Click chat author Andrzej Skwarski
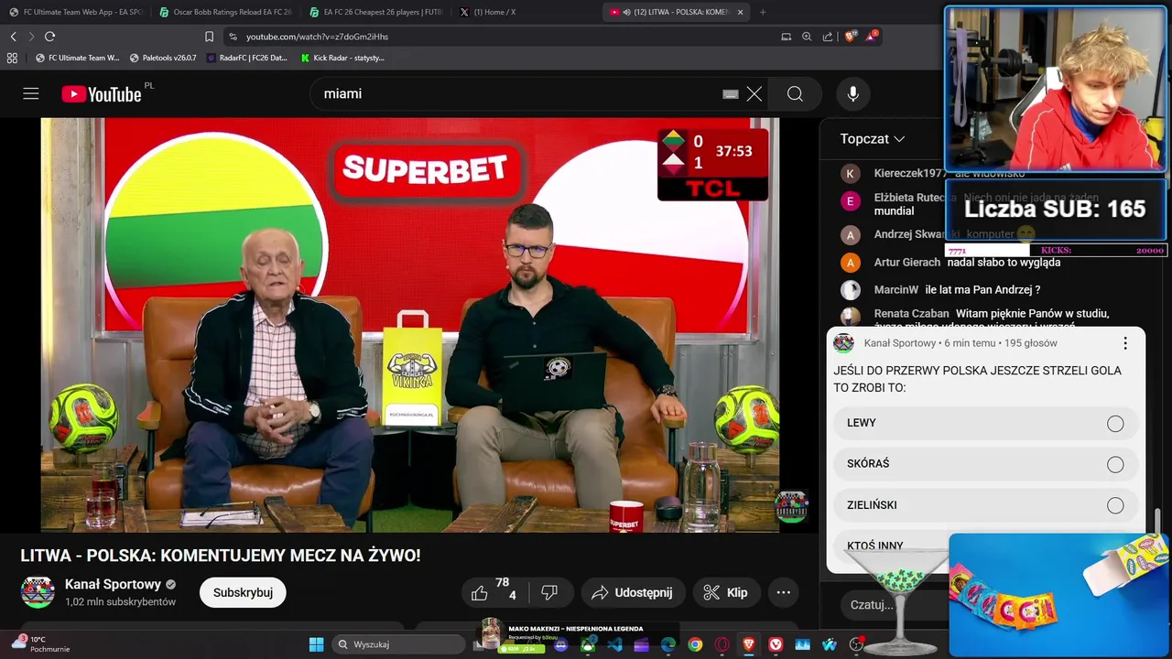The image size is (1172, 659). (x=917, y=234)
